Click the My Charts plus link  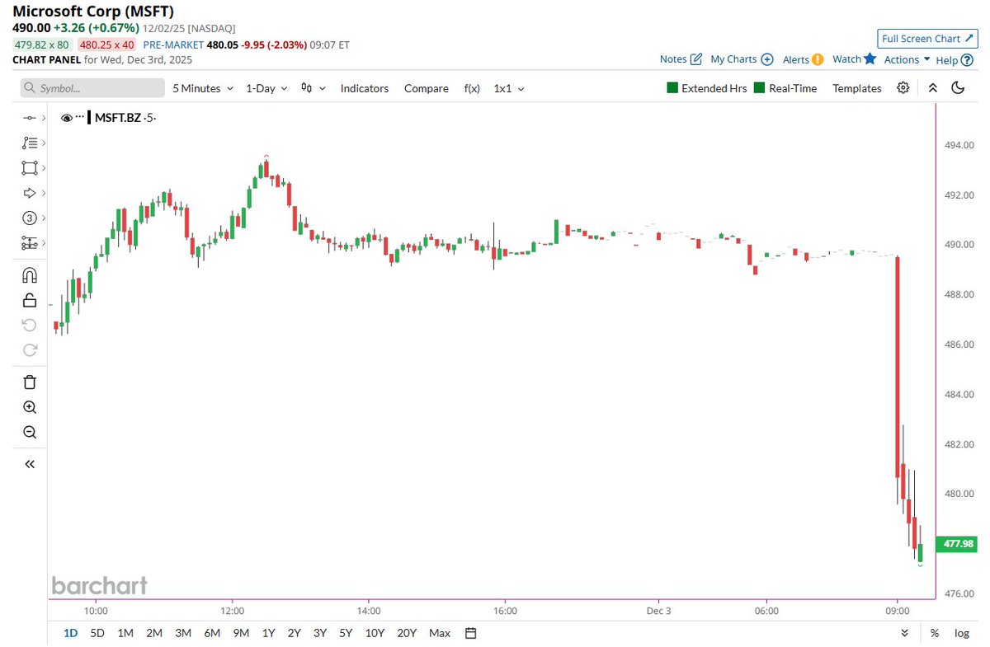pos(742,59)
